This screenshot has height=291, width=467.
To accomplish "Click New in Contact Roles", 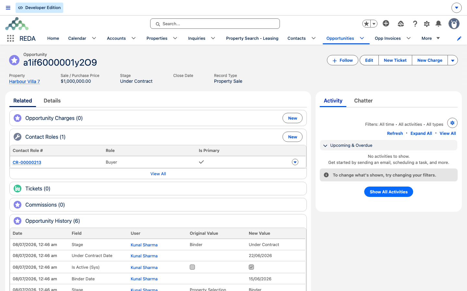I will 293,137.
